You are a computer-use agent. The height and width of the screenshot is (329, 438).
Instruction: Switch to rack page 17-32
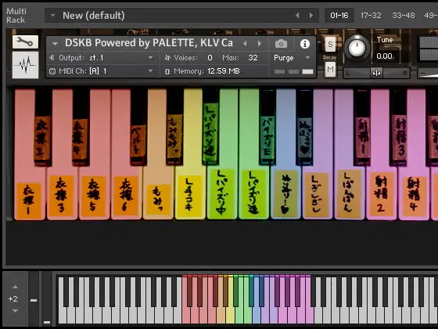coord(371,16)
